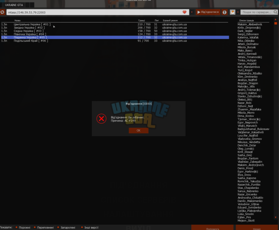Click the Назад button
Screen dimensions: 279x230
coord(257,228)
